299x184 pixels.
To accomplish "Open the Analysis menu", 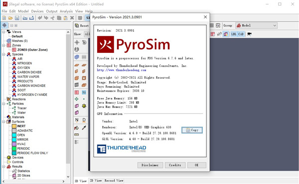I will pos(66,11).
